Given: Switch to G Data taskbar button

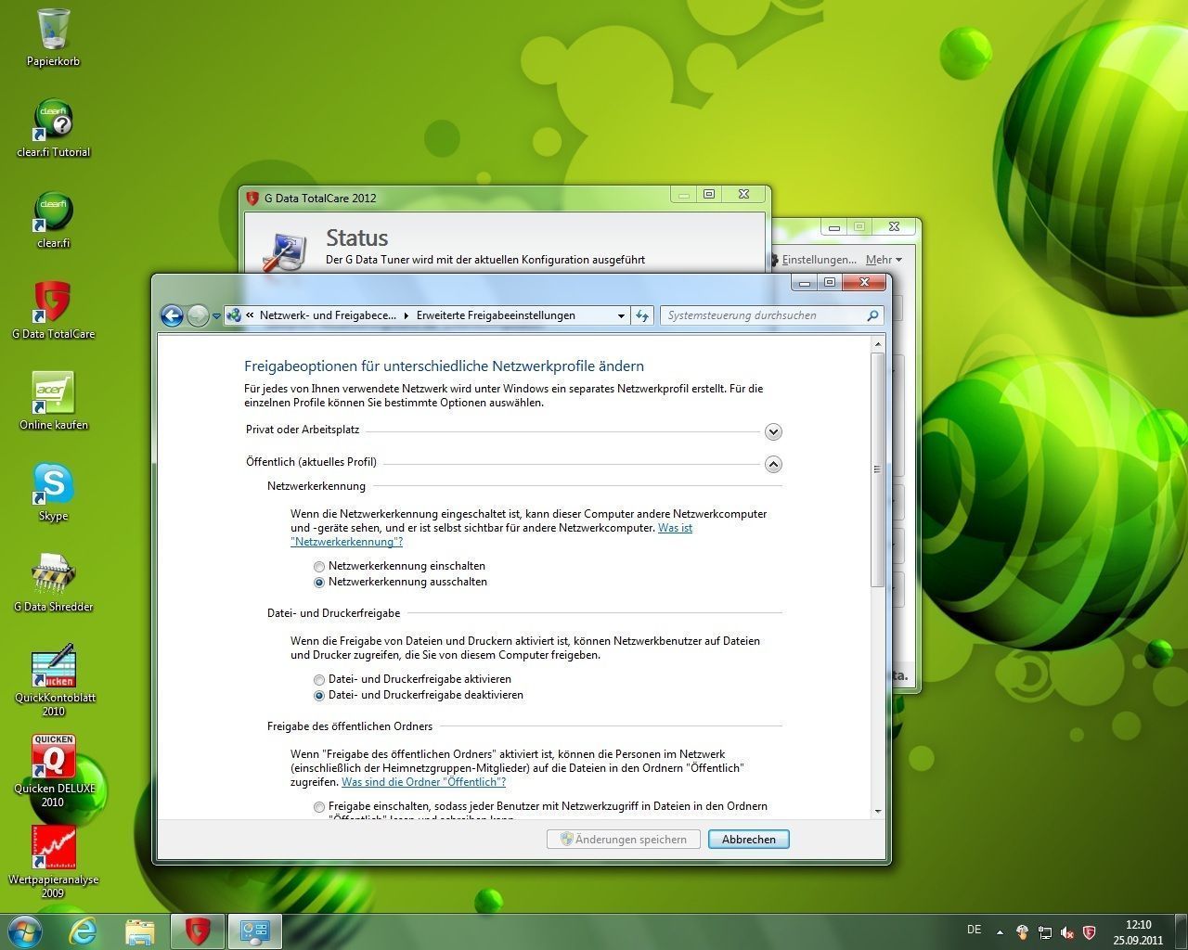Looking at the screenshot, I should point(198,931).
